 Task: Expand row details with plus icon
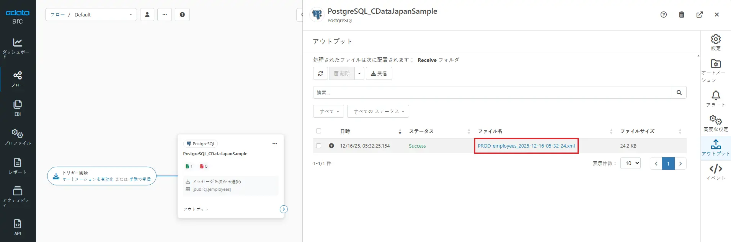click(x=331, y=146)
